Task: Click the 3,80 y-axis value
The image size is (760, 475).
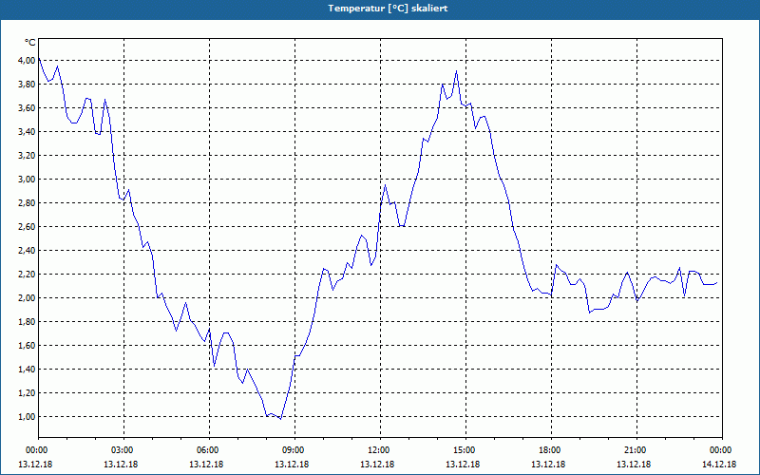Action: coord(28,85)
